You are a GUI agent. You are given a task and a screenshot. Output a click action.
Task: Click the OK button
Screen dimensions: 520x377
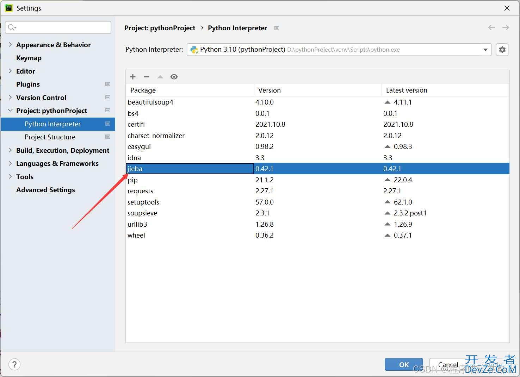(404, 364)
